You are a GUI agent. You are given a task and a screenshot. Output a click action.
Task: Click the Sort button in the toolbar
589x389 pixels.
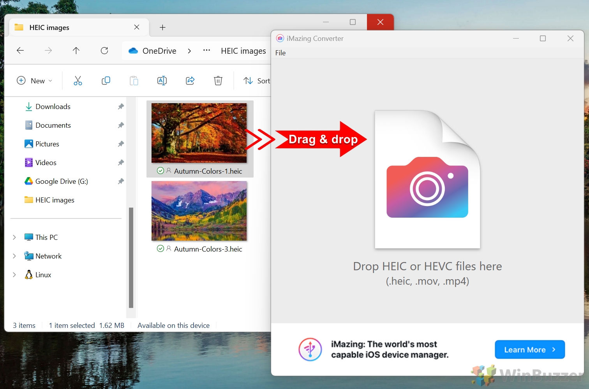(257, 81)
